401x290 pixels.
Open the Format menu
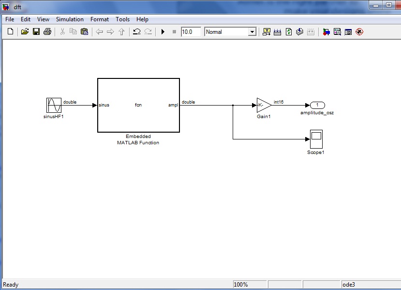(100, 19)
